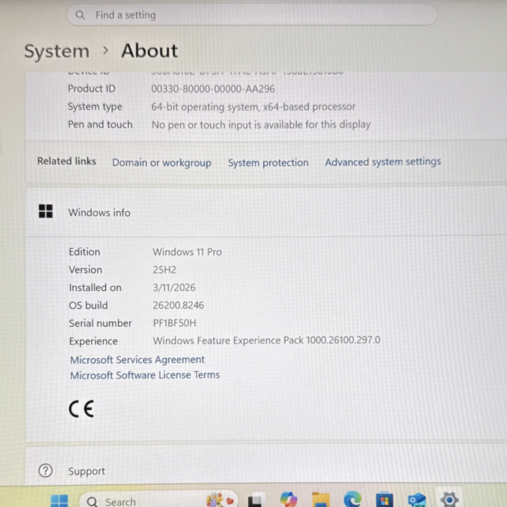This screenshot has height=507, width=507.
Task: Click the Experience label
Action: click(93, 341)
